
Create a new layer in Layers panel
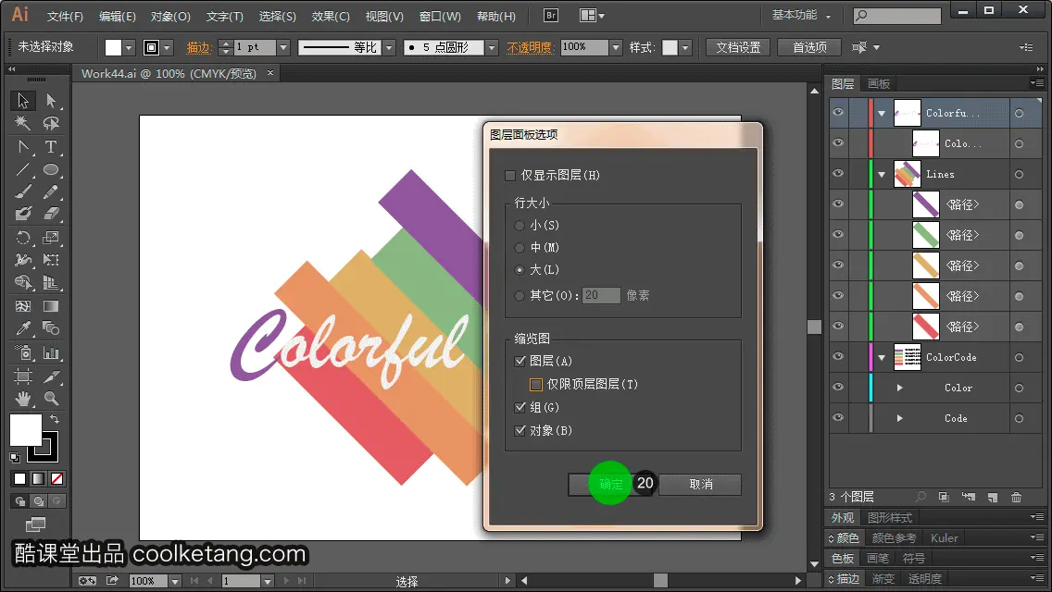pyautogui.click(x=993, y=497)
